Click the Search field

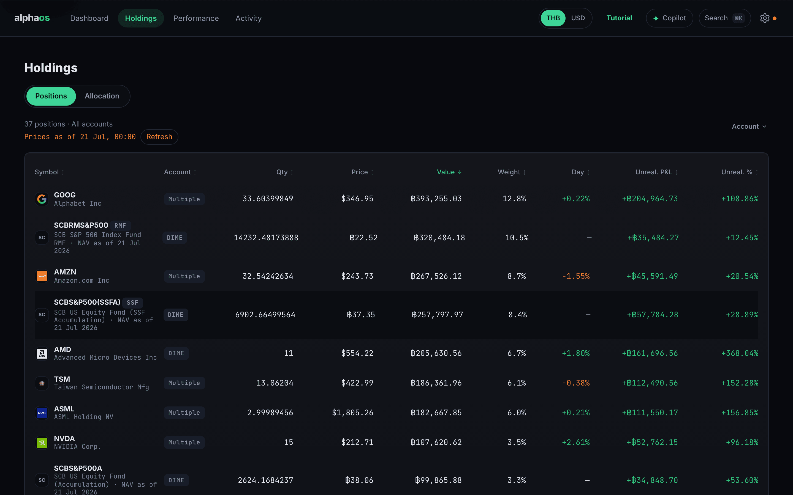click(724, 18)
